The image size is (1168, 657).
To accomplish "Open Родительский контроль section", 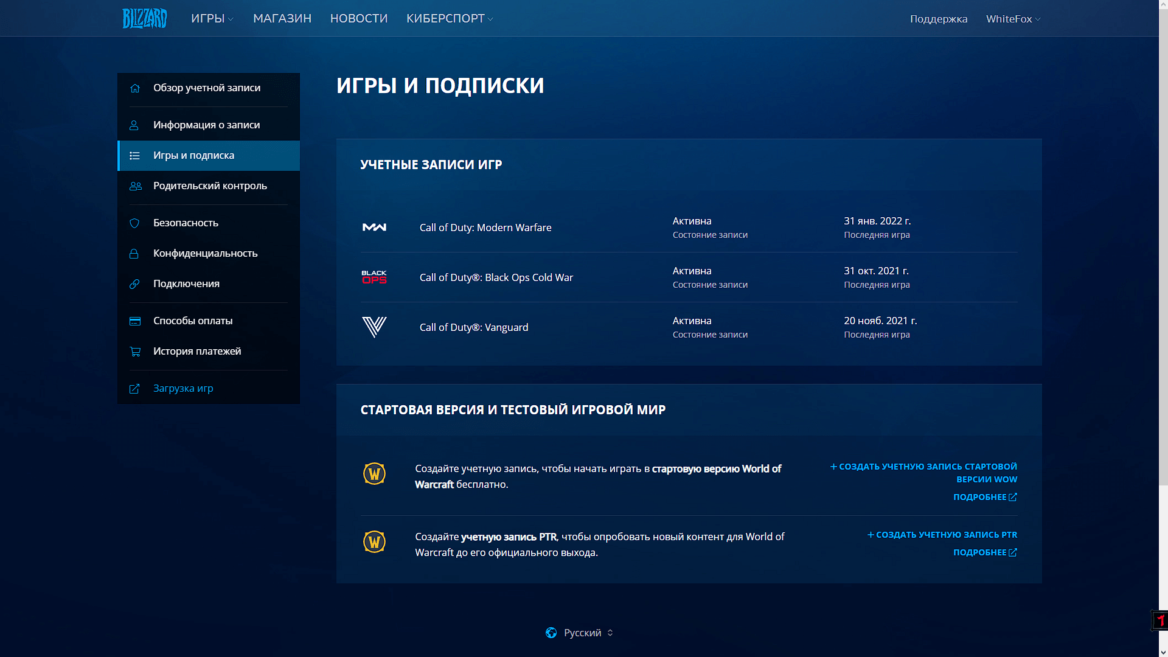I will tap(209, 186).
